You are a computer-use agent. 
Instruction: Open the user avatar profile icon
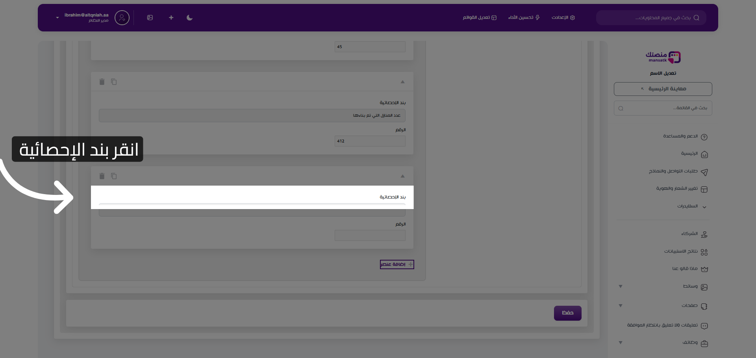coord(122,18)
